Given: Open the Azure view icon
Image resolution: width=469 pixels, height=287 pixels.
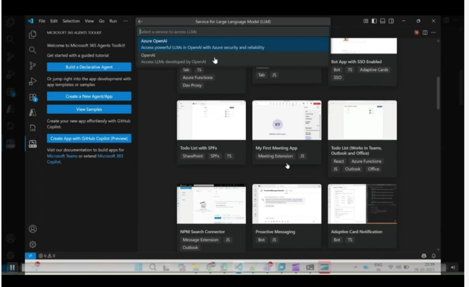Looking at the screenshot, I should point(33,113).
